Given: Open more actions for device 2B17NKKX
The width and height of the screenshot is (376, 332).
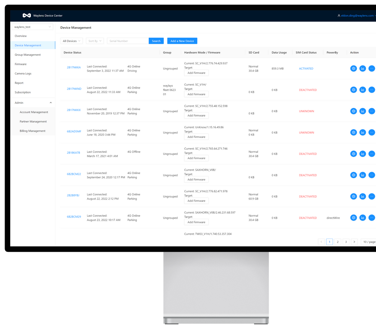Looking at the screenshot, I should pyautogui.click(x=372, y=111).
